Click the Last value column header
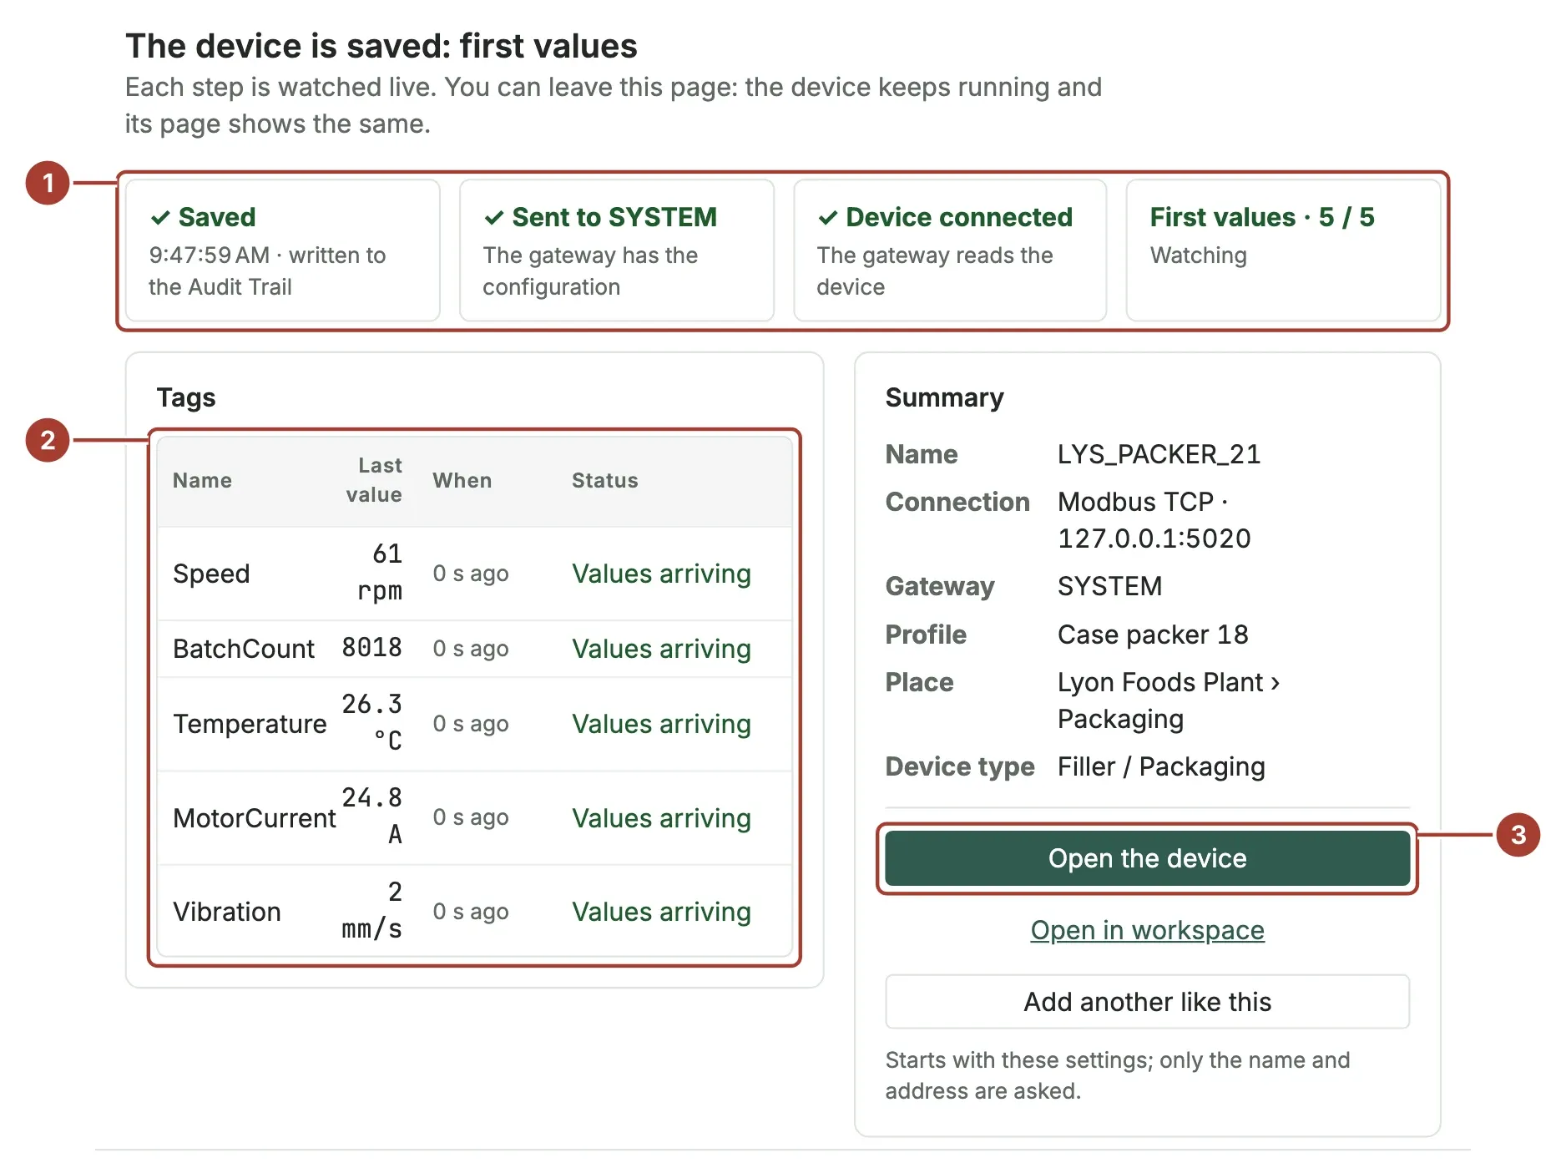Viewport: 1566px width, 1163px height. [x=374, y=480]
